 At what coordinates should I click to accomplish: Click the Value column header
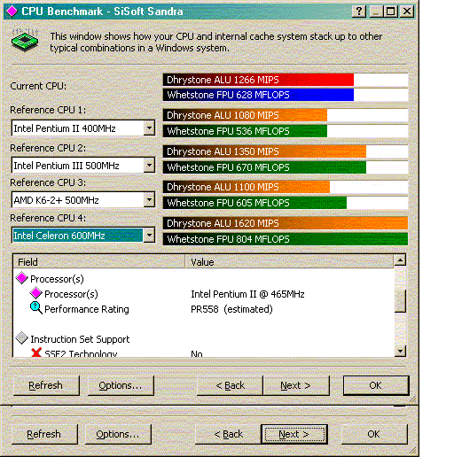289,261
